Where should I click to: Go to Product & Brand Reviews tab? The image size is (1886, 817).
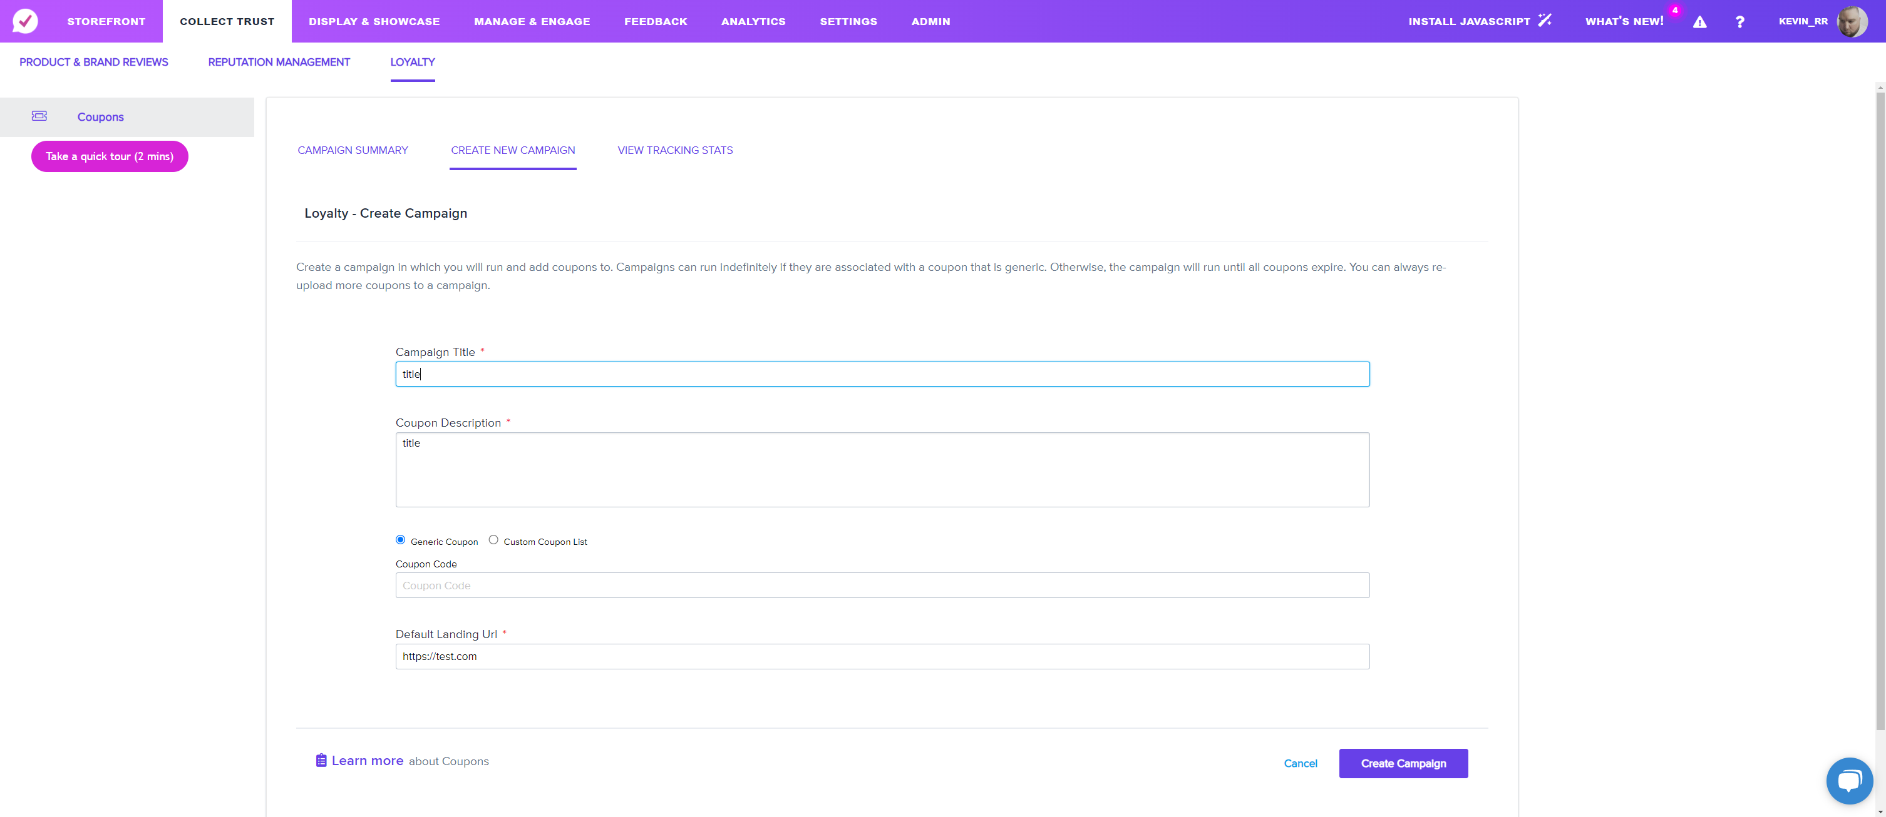pyautogui.click(x=94, y=62)
